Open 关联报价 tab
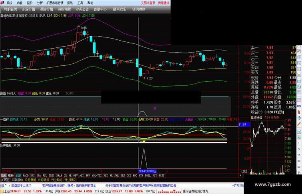This screenshot has height=194, width=302. [x=17, y=180]
